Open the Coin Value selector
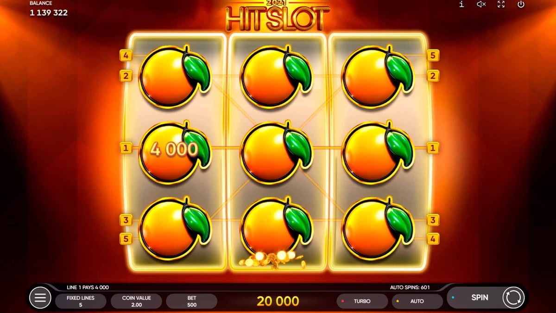This screenshot has width=556, height=313. tap(136, 301)
